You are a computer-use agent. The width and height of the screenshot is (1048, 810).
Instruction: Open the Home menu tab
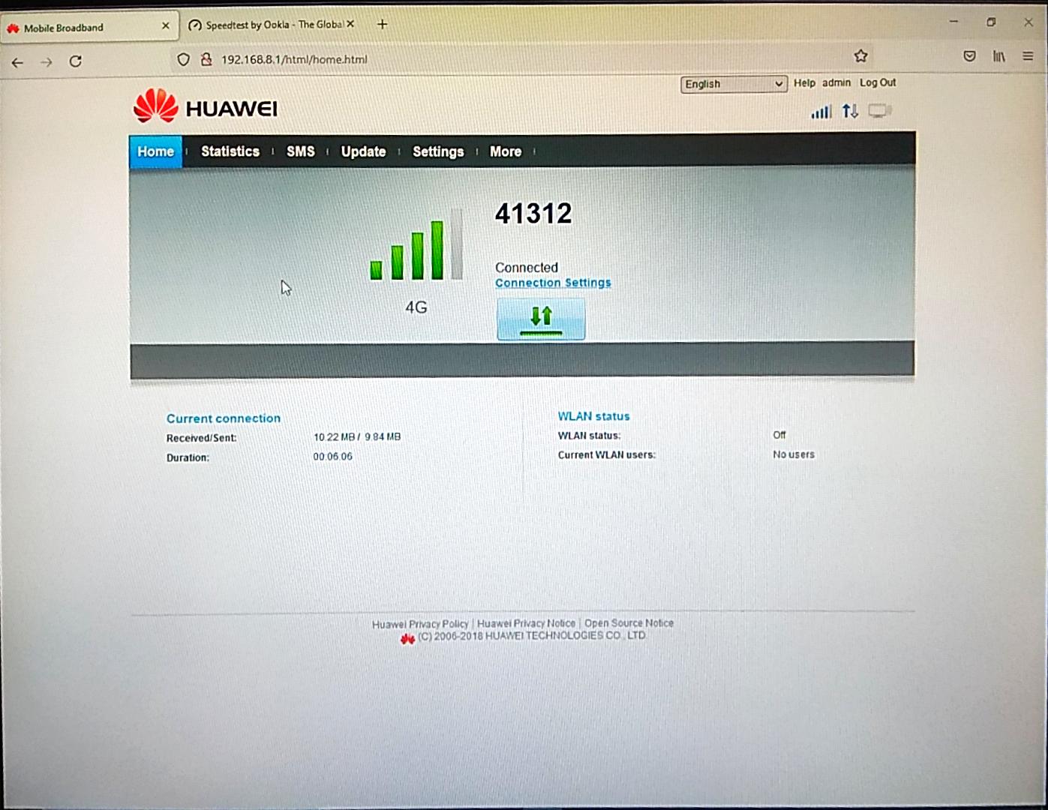click(x=155, y=151)
